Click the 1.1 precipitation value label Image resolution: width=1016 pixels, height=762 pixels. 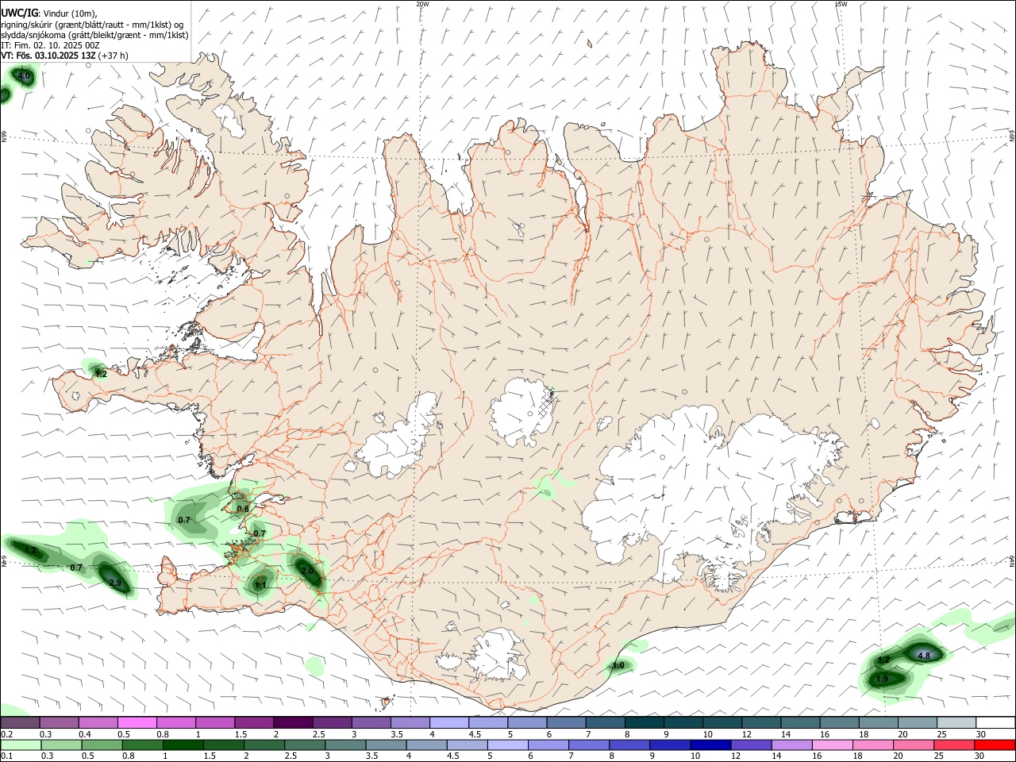(x=260, y=585)
